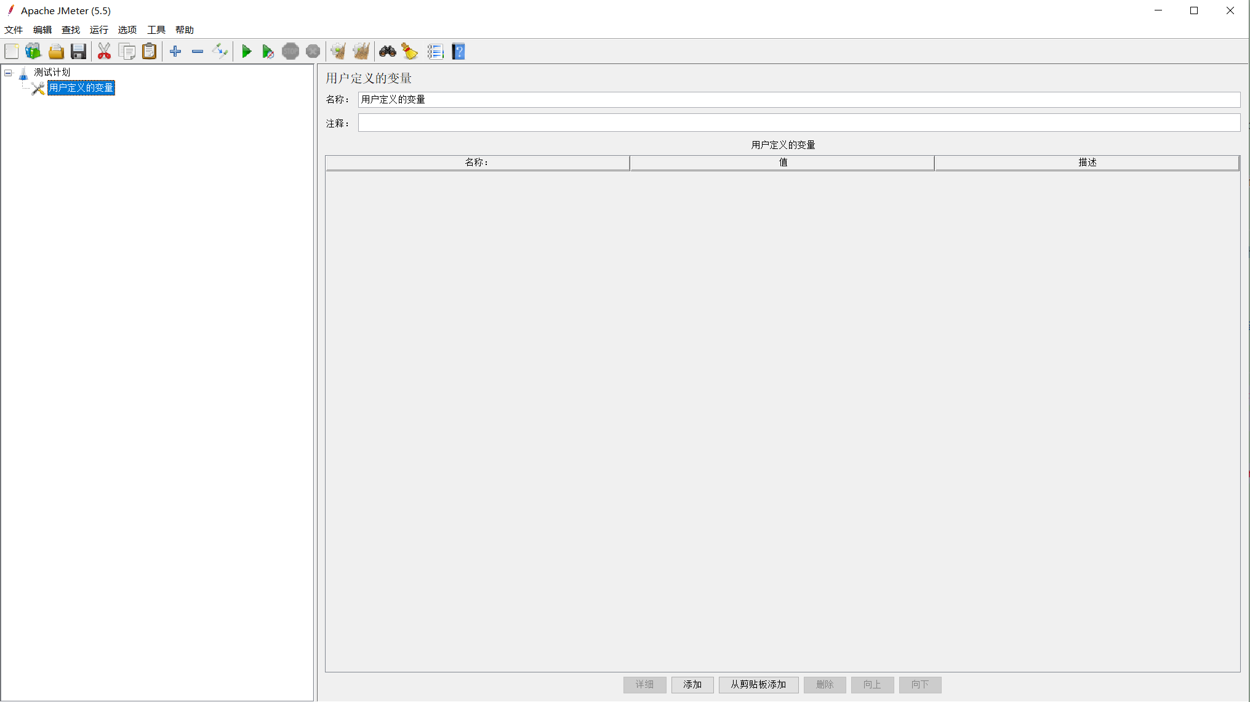Minimize the JMeter window

click(x=1158, y=10)
